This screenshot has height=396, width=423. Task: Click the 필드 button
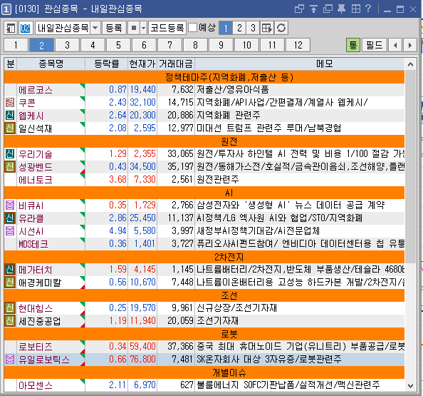point(374,45)
